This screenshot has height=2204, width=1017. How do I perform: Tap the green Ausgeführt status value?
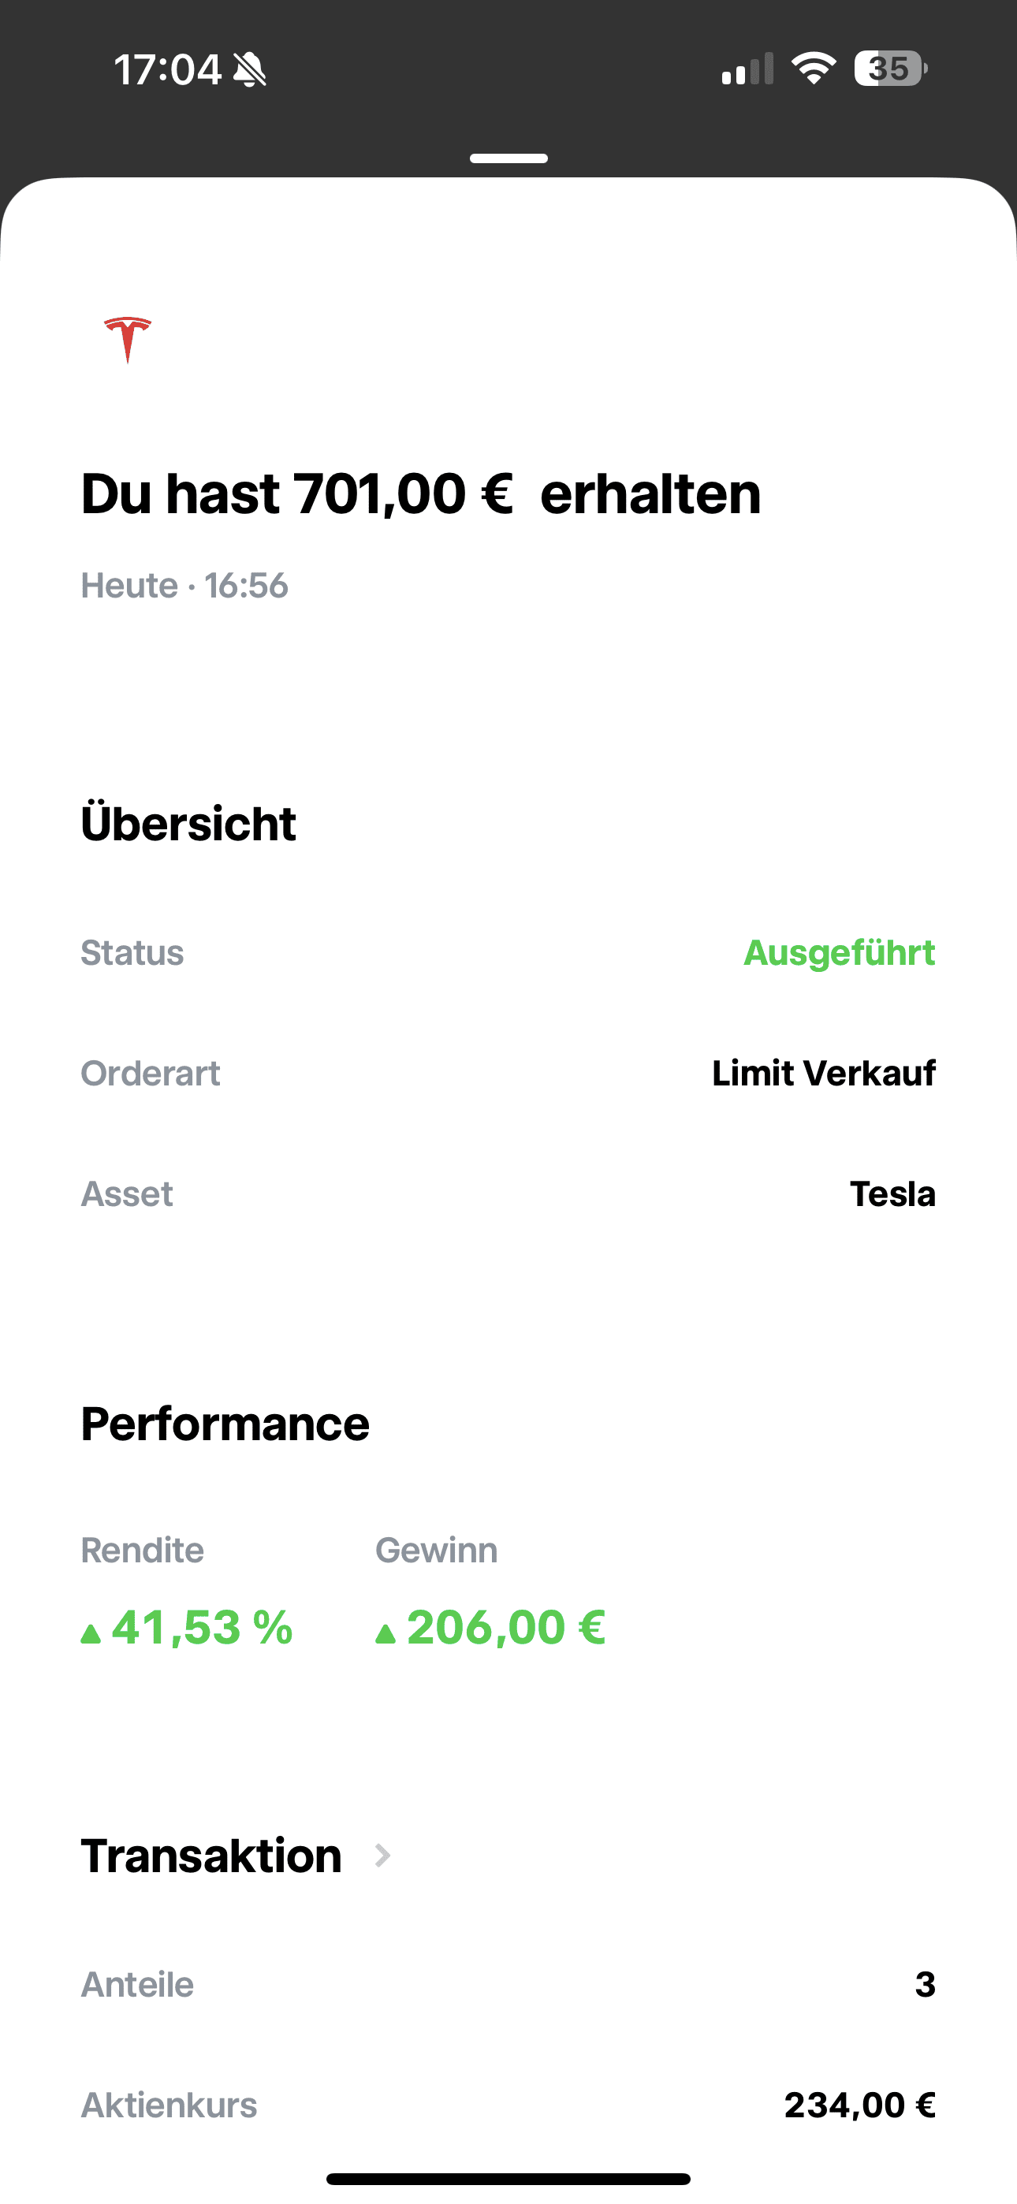(839, 952)
